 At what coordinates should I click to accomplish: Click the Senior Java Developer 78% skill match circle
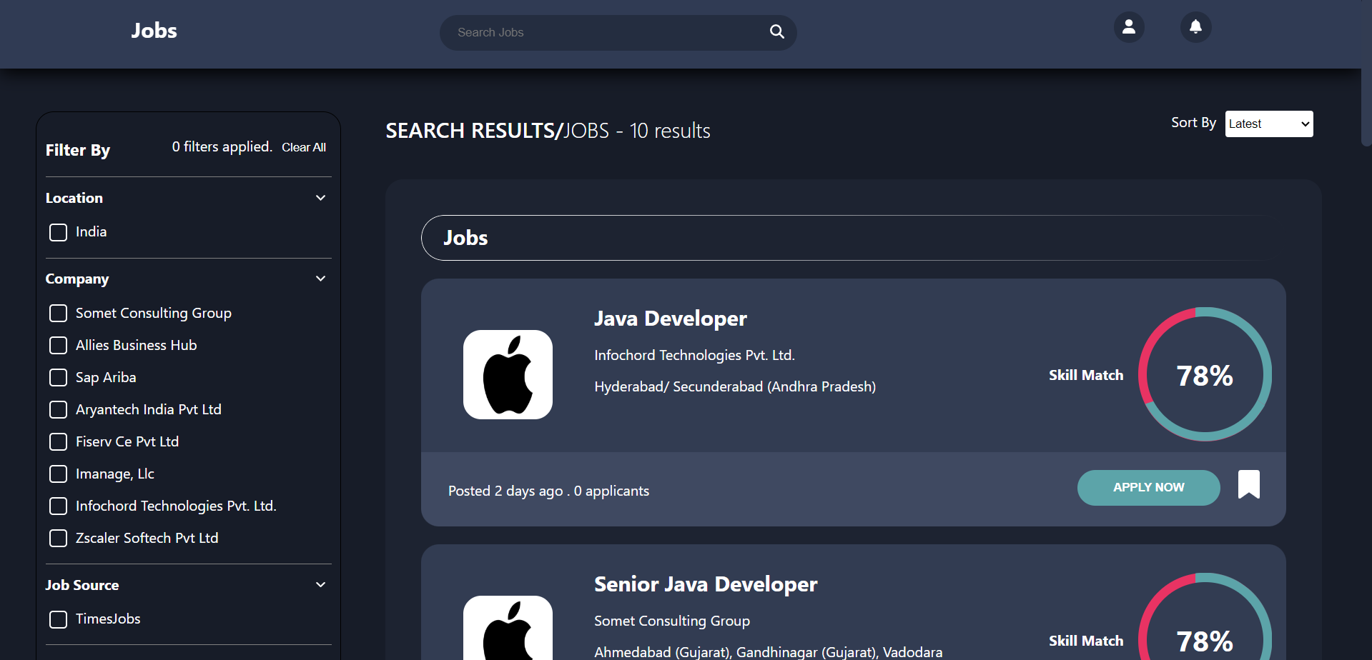[1205, 616]
